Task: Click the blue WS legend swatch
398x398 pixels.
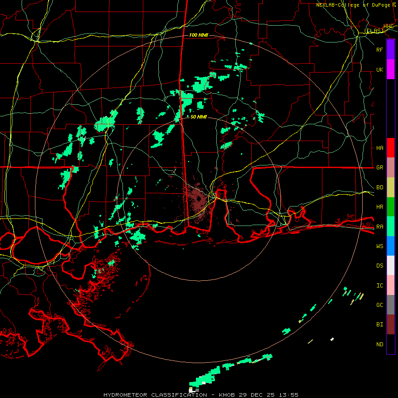Action: click(390, 246)
